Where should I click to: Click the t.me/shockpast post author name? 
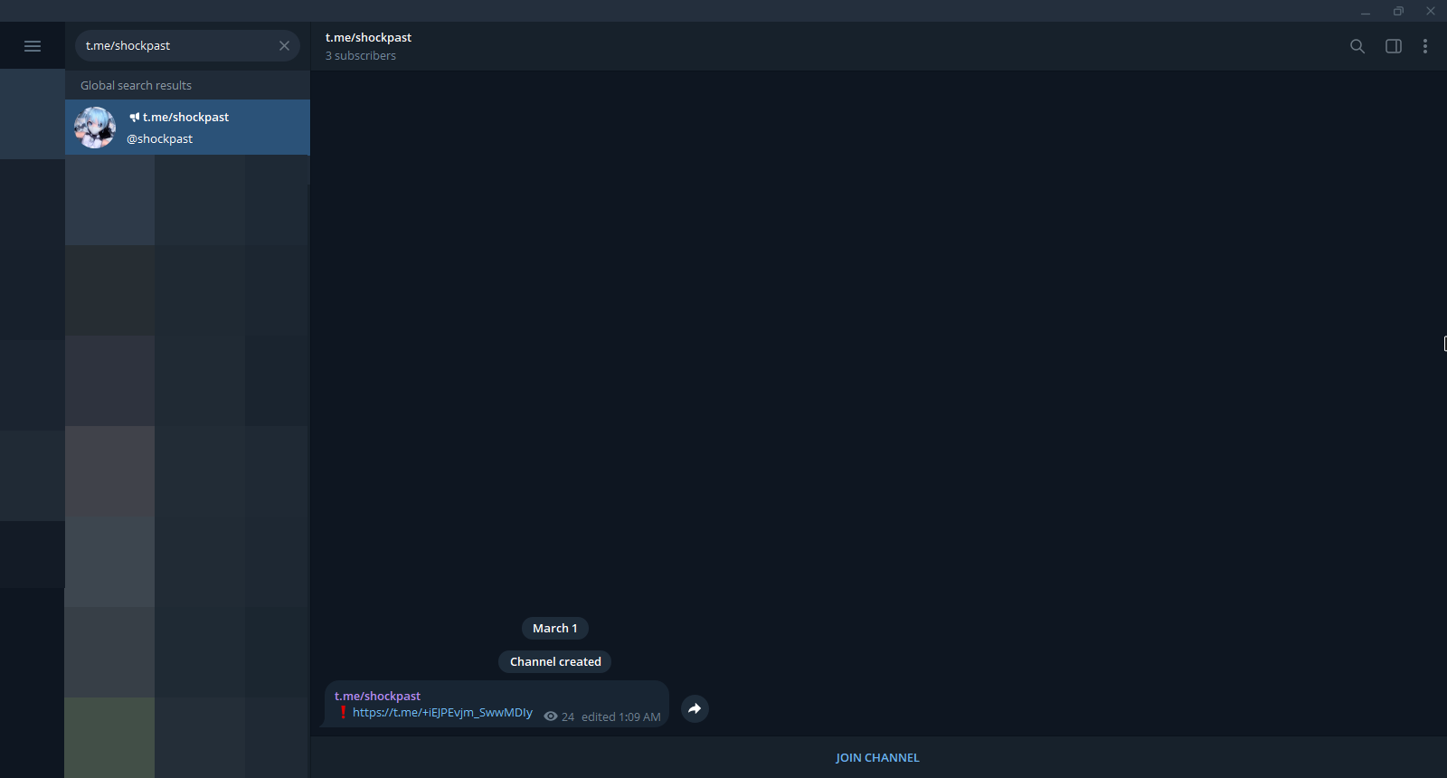(377, 696)
